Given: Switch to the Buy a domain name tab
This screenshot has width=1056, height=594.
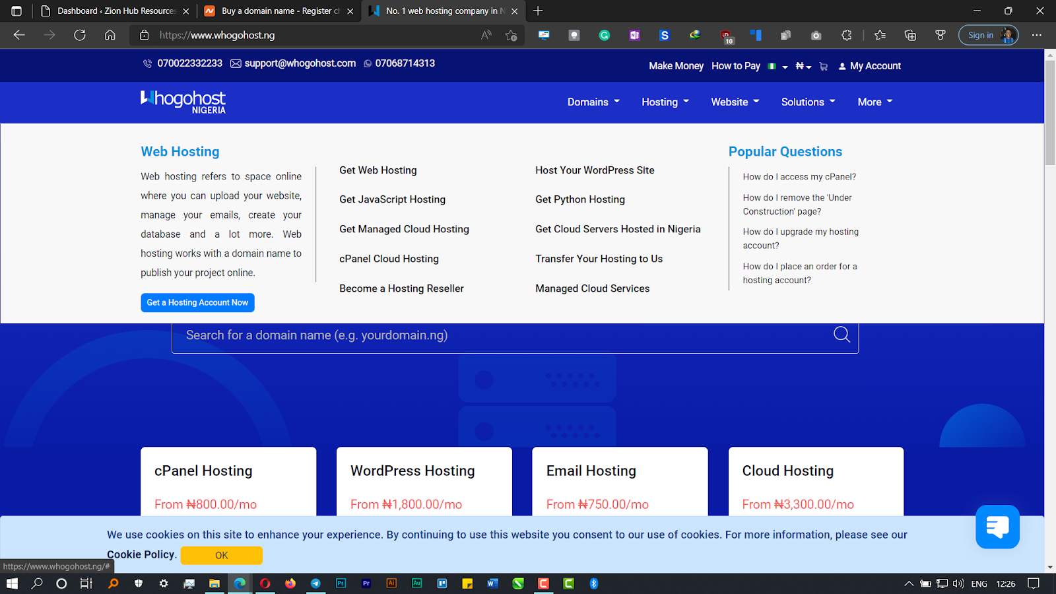Looking at the screenshot, I should [x=279, y=11].
